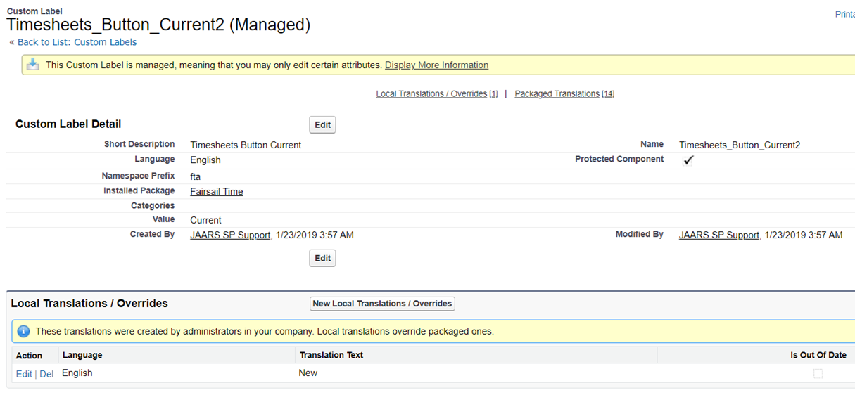Go back to the Custom Labels list
The height and width of the screenshot is (395, 855).
click(x=77, y=42)
